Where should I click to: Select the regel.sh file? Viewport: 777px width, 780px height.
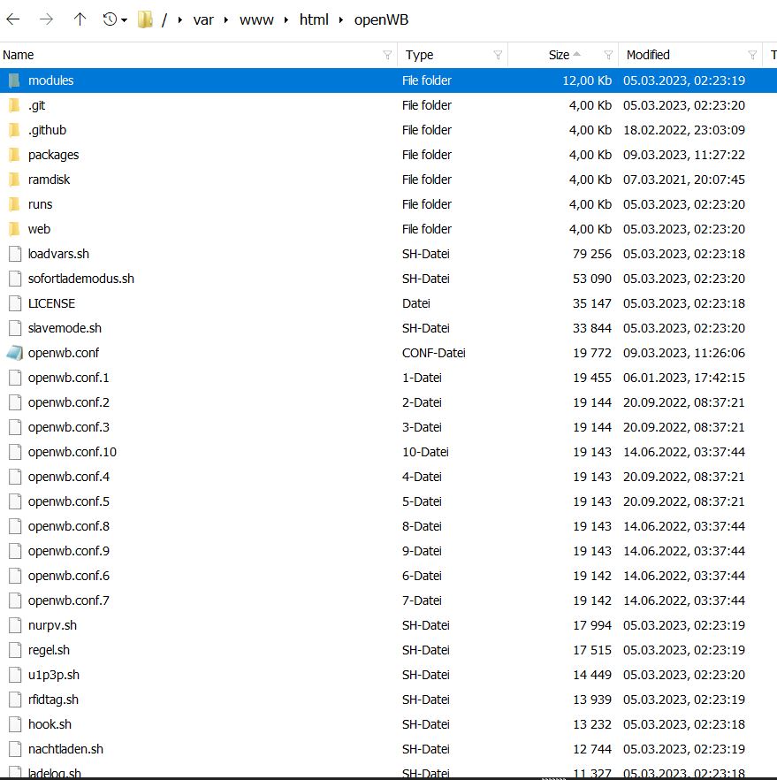click(49, 650)
